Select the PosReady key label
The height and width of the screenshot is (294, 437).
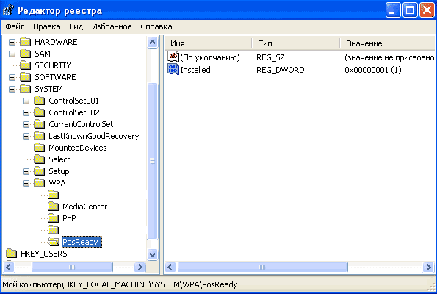82,242
